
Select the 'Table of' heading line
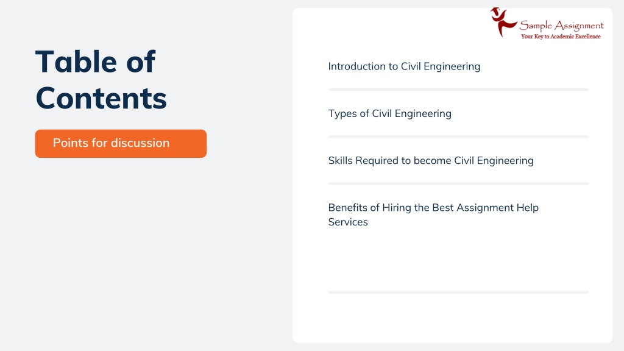pyautogui.click(x=95, y=62)
